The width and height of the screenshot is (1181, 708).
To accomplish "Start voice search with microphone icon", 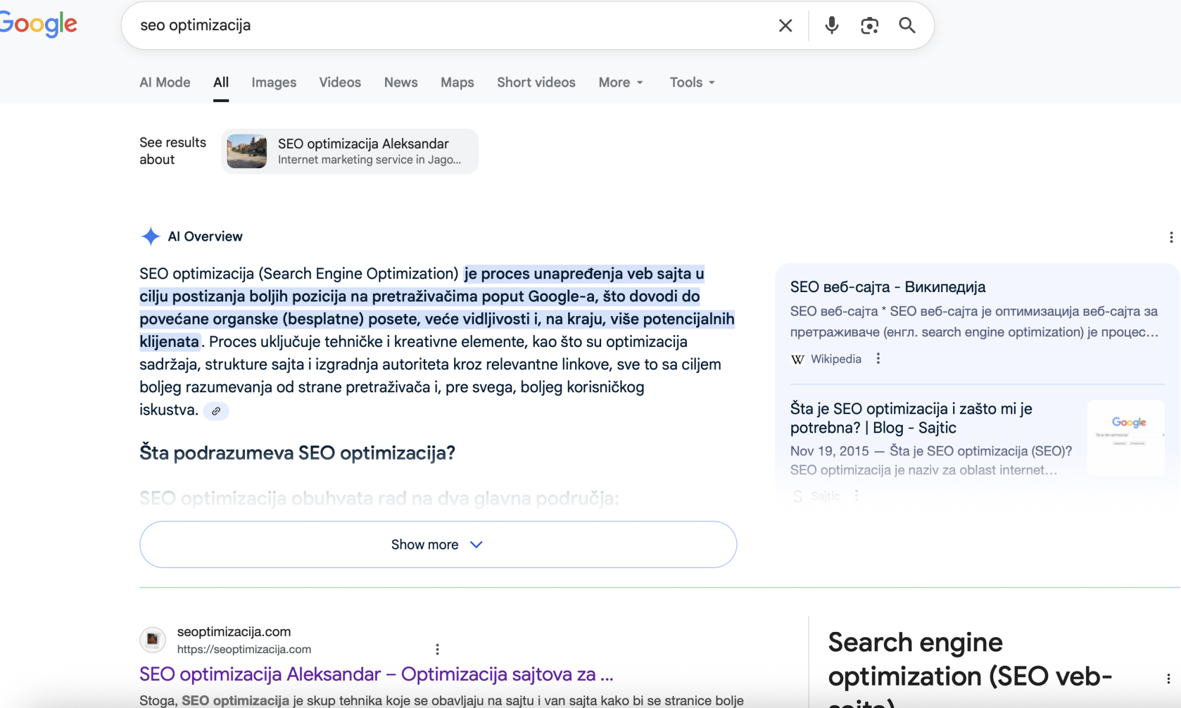I will pos(831,25).
